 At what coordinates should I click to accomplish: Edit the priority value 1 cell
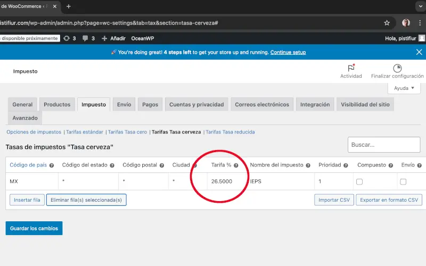tap(334, 181)
